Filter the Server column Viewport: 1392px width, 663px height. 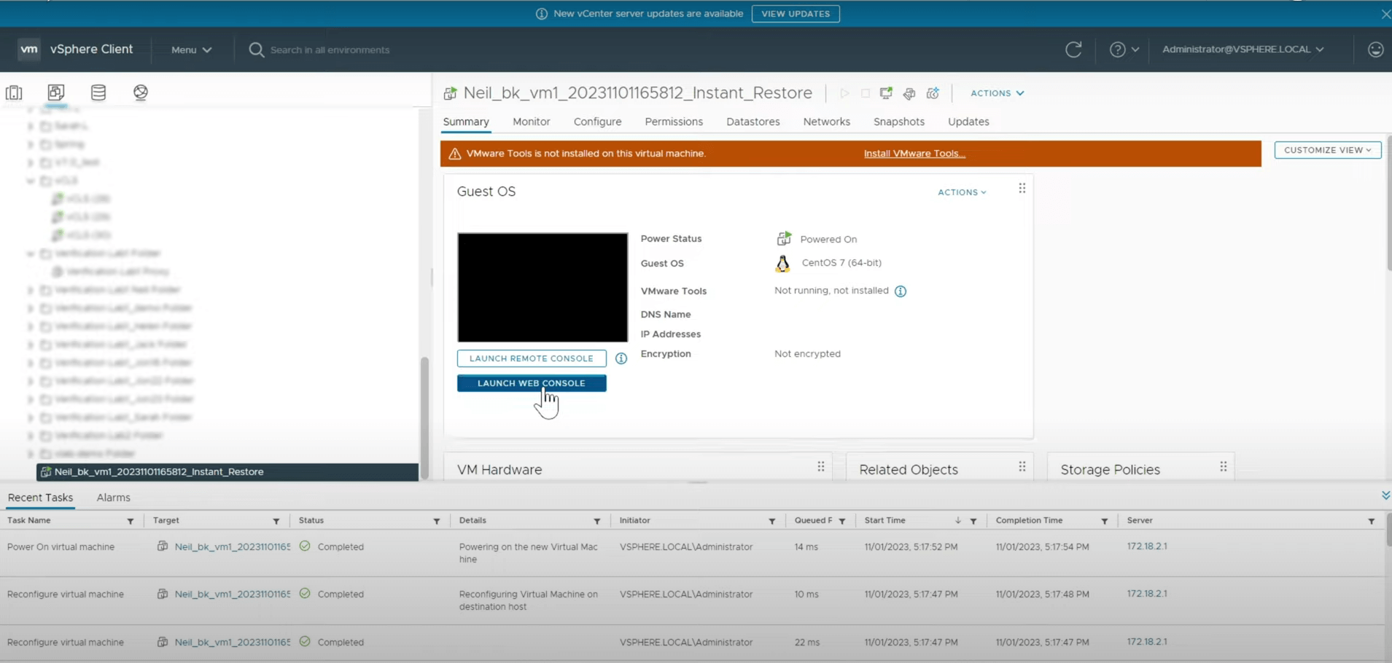pyautogui.click(x=1372, y=521)
